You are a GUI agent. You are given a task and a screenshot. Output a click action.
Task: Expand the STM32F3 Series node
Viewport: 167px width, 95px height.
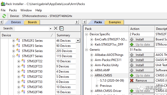coord(13,46)
